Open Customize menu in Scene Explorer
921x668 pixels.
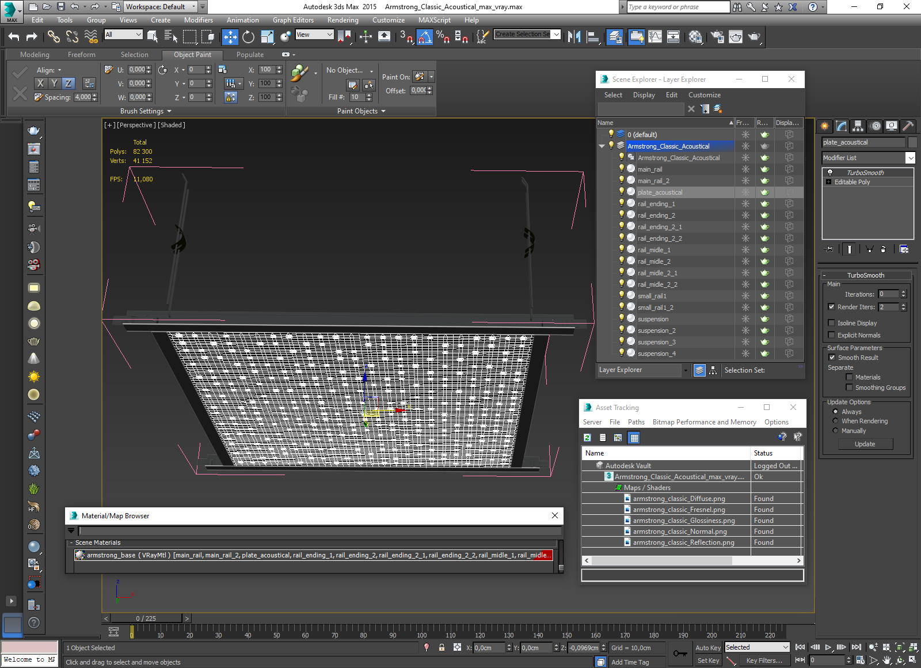click(705, 95)
